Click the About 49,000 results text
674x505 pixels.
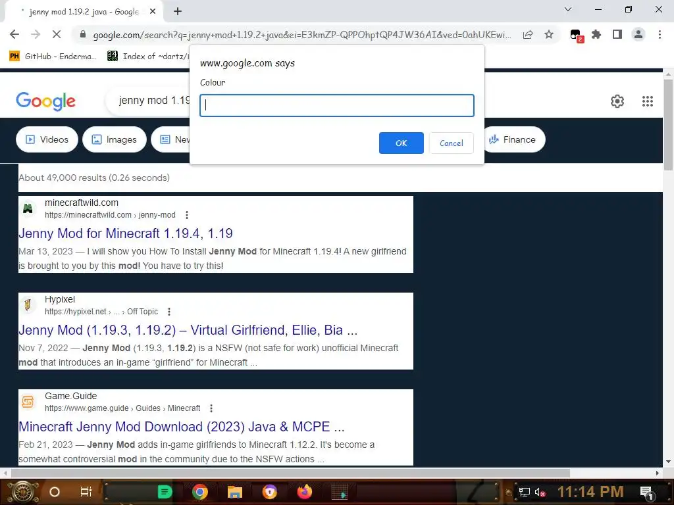(94, 178)
